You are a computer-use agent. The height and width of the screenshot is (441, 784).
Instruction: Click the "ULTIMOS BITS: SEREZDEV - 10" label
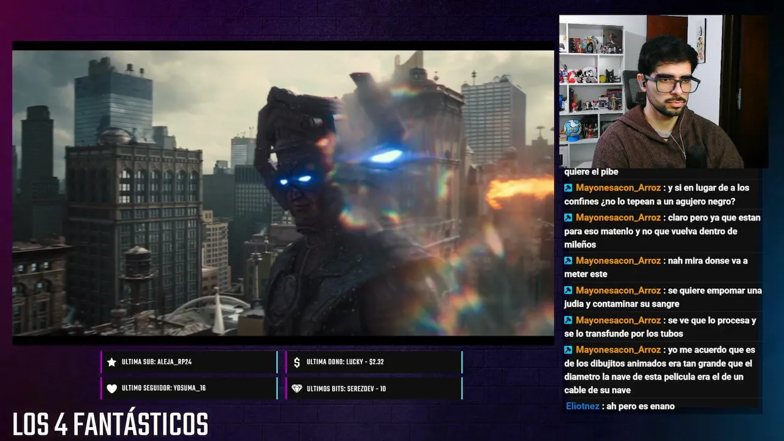346,388
